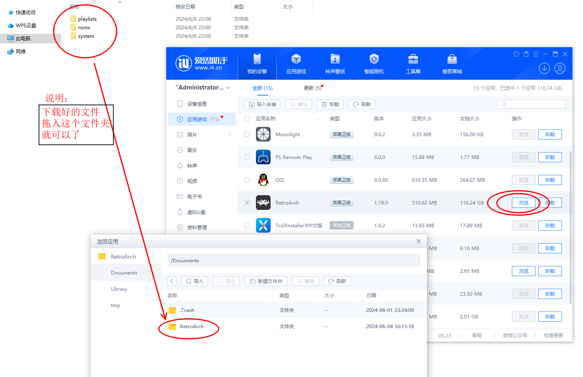The image size is (583, 377).
Task: Click the /Documents path field
Action: (x=294, y=261)
